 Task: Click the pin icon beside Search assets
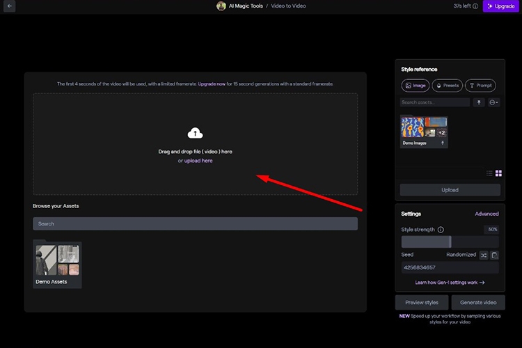(x=479, y=102)
